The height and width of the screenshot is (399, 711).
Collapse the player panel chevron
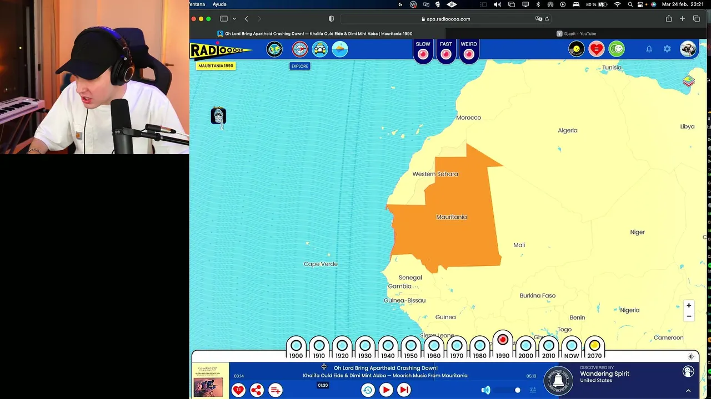coord(688,391)
